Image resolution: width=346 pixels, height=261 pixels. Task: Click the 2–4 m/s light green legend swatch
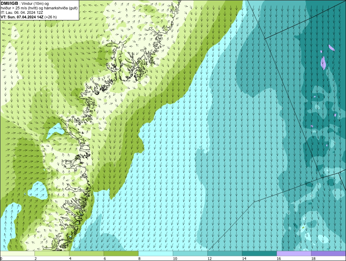[52, 253]
